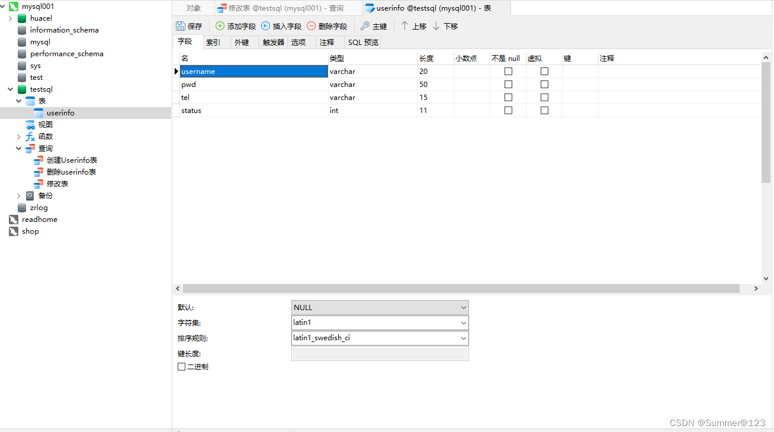The image size is (774, 432).
Task: Click the mysql database cylinder icon
Action: pyautogui.click(x=22, y=41)
